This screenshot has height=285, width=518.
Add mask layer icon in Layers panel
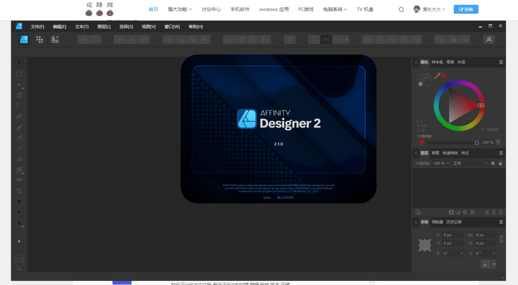point(451,212)
